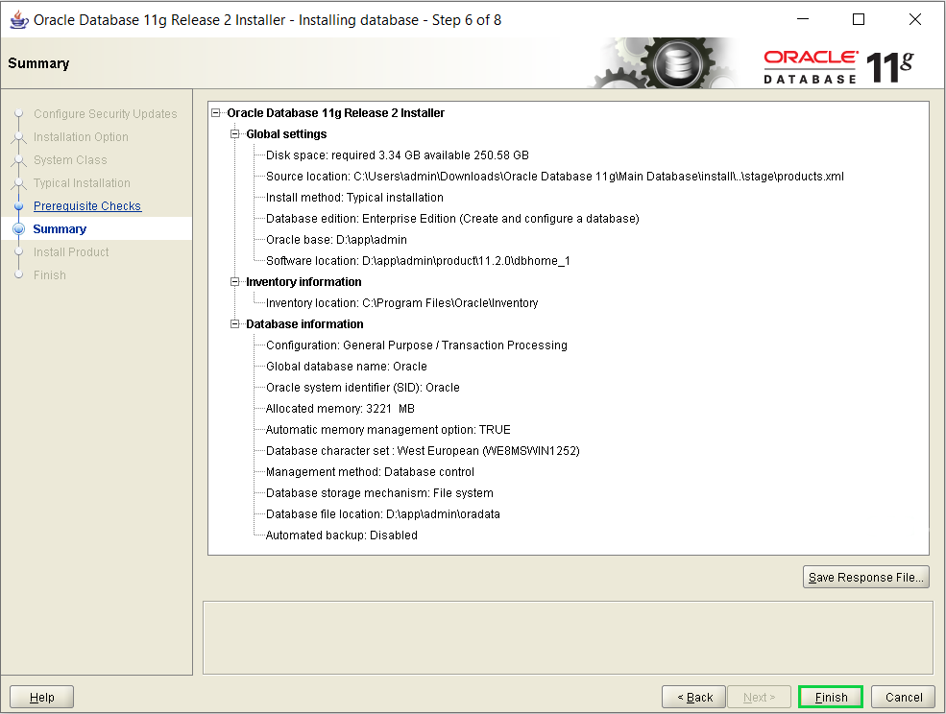Select the Allocated memory: 3221 MB row
946x714 pixels.
tap(340, 408)
